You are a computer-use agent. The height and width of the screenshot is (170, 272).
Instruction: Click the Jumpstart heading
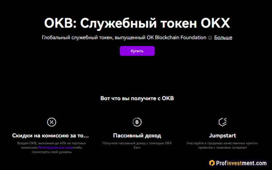[x=223, y=136]
